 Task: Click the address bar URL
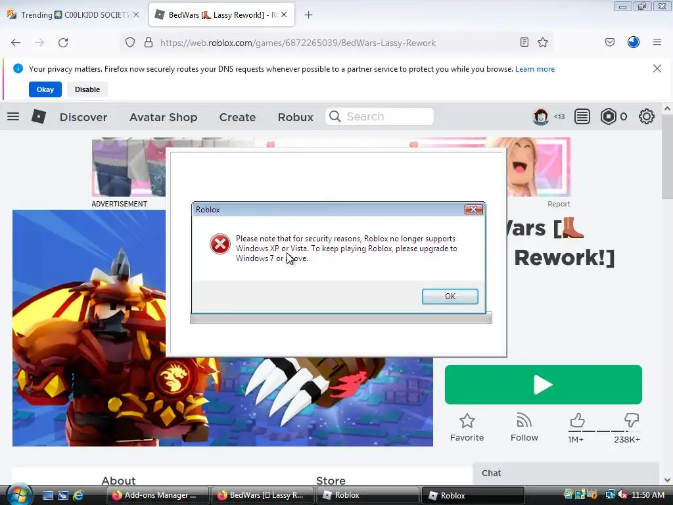(298, 43)
